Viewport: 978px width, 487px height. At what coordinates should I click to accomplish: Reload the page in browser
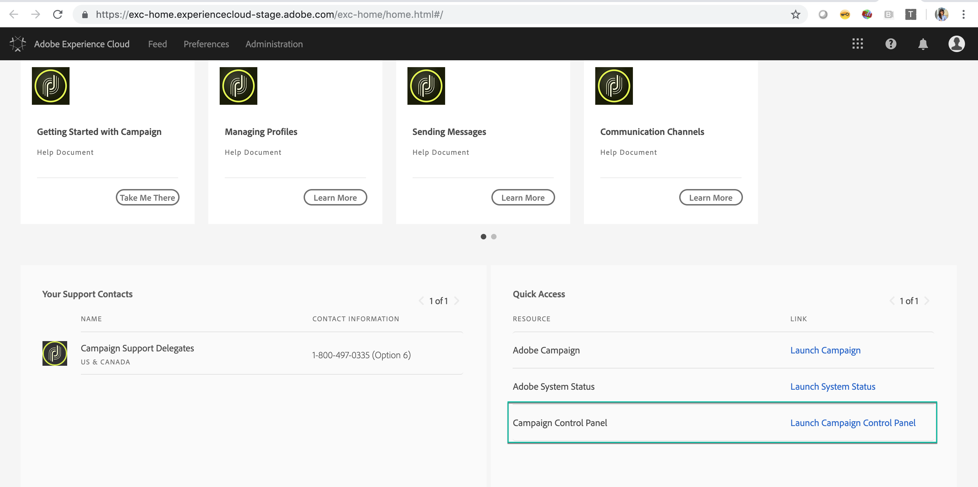(58, 14)
